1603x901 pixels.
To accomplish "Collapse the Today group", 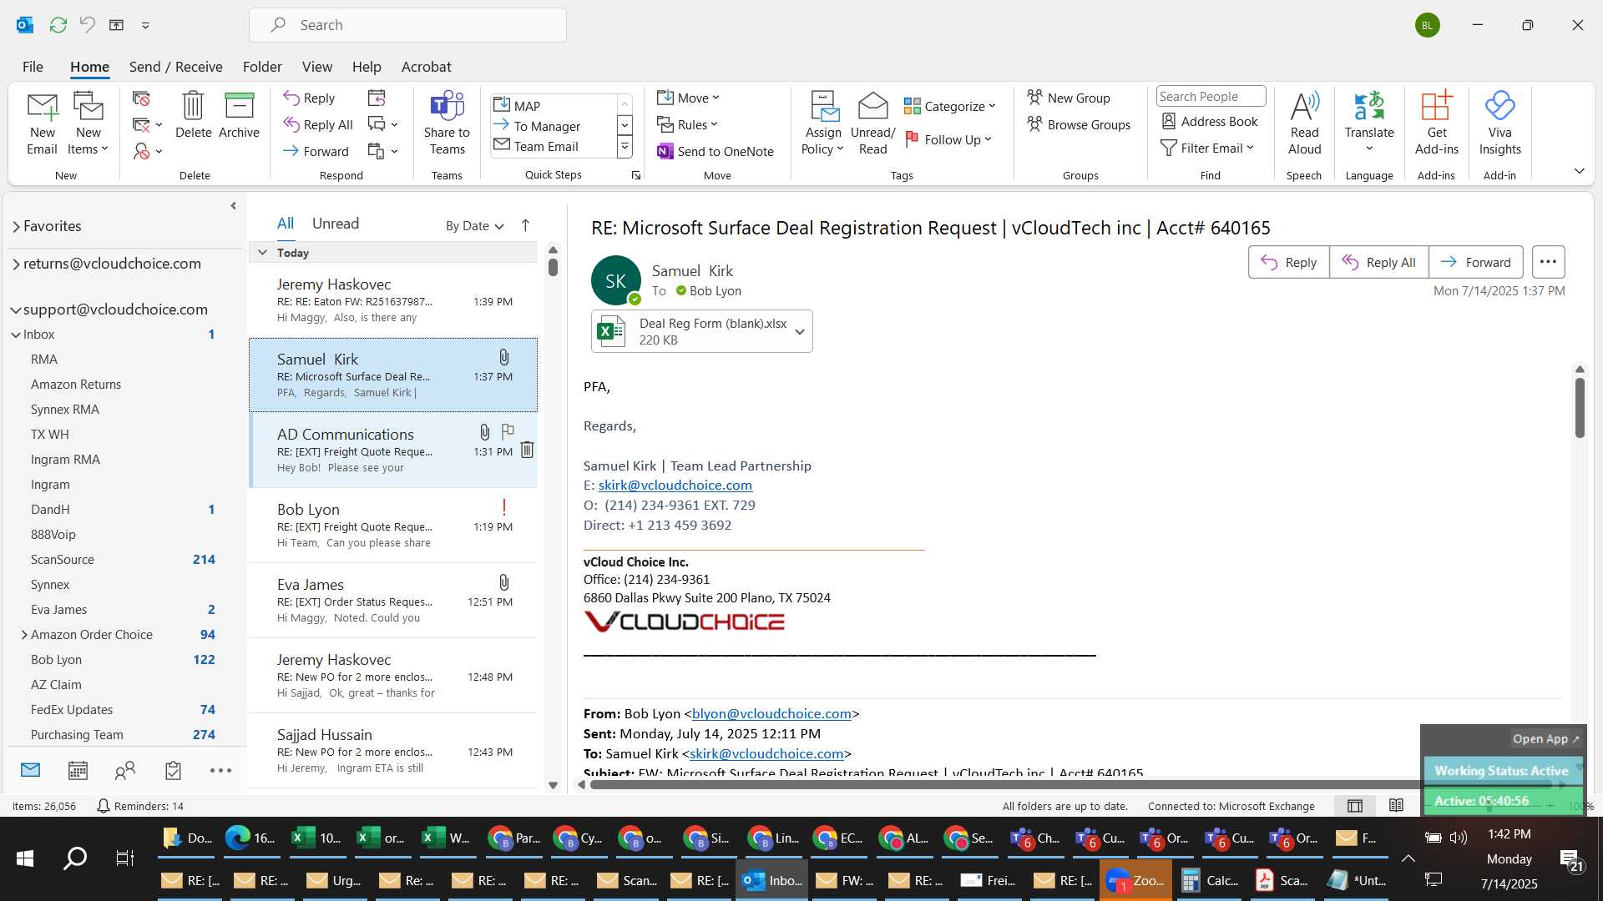I will pos(262,252).
